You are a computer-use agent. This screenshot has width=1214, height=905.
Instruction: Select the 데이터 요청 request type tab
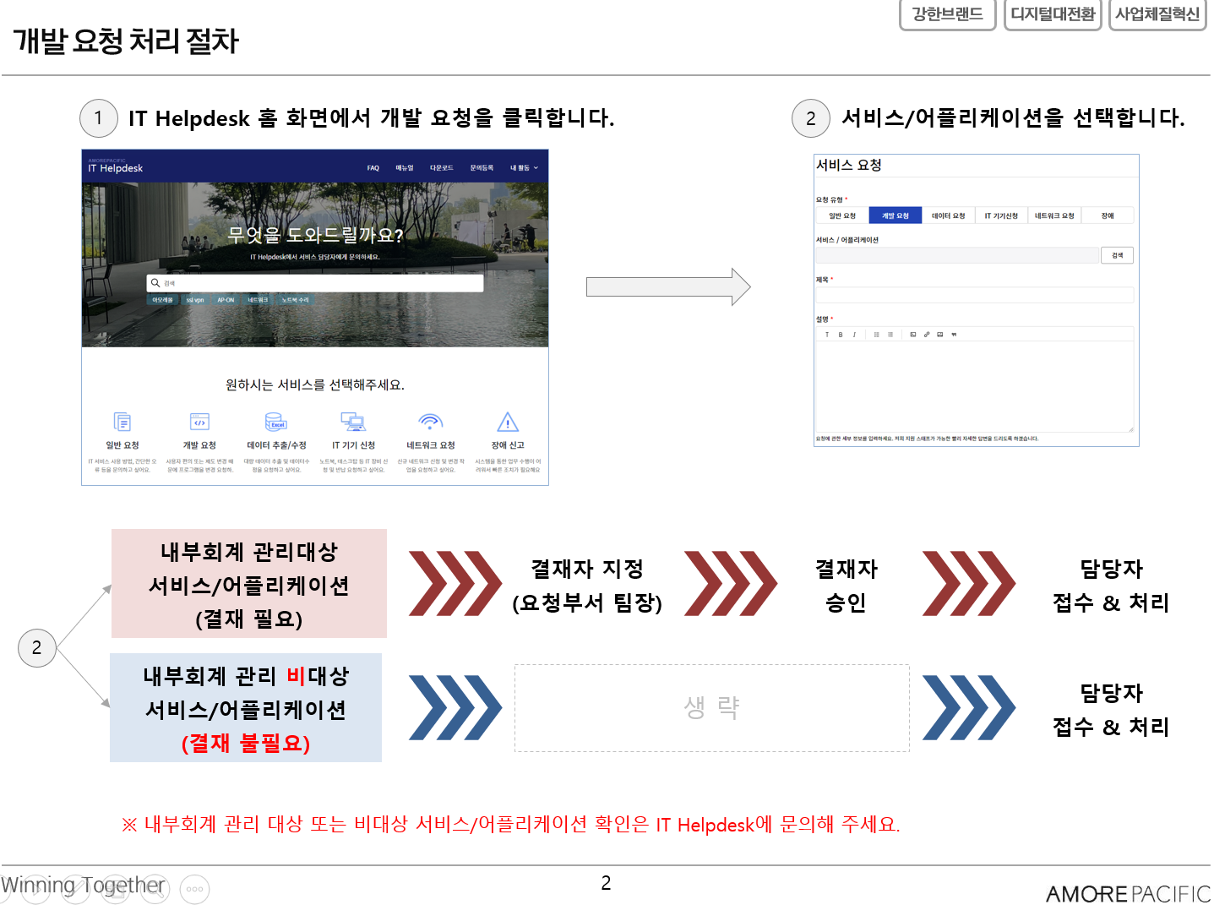click(948, 215)
